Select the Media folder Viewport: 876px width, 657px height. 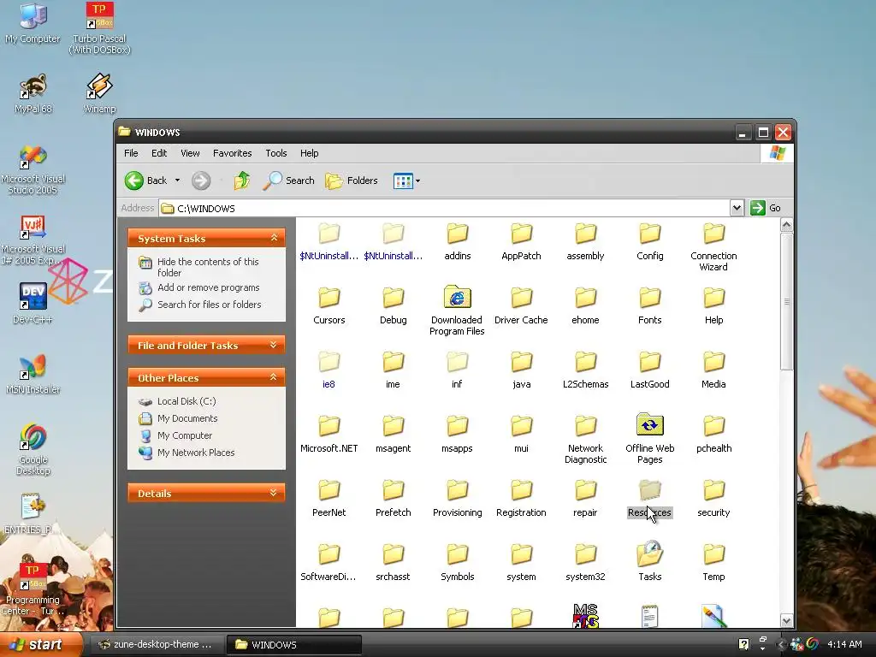(x=713, y=370)
